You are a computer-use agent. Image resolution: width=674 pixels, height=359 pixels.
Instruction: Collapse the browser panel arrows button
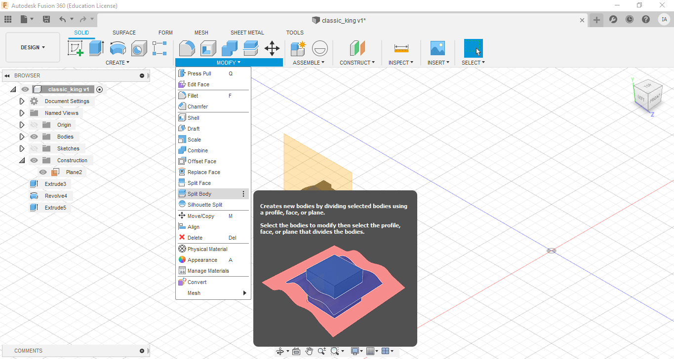point(7,76)
